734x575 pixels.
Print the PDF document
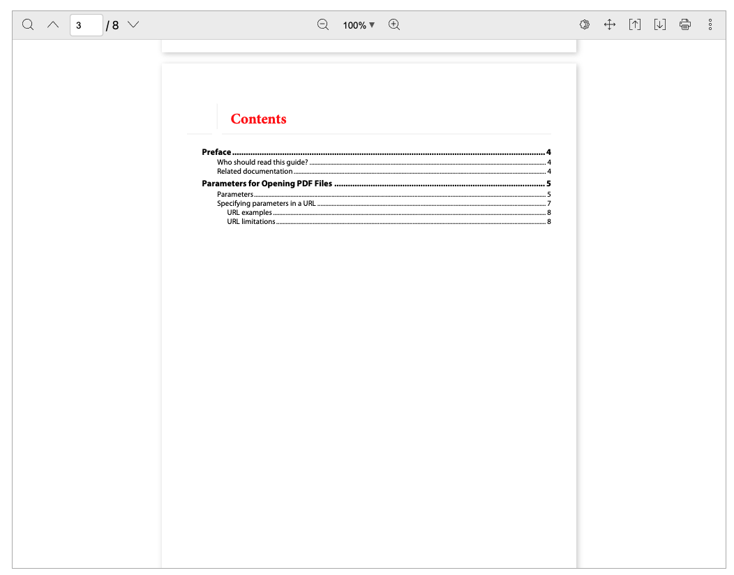click(x=684, y=24)
